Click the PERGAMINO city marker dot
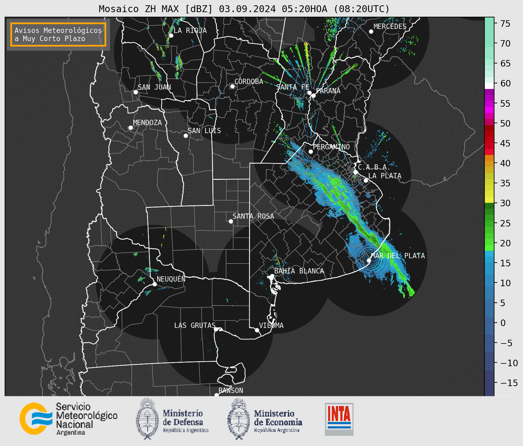523x446 pixels. tap(311, 152)
